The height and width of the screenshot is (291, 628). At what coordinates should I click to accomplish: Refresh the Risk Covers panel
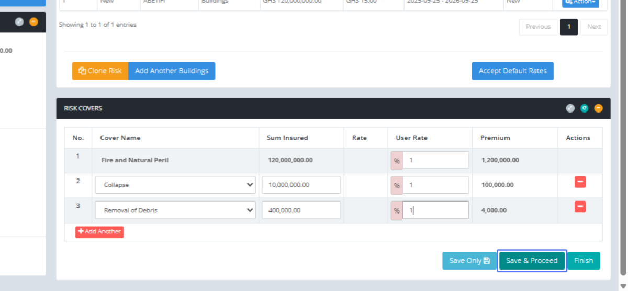(585, 108)
